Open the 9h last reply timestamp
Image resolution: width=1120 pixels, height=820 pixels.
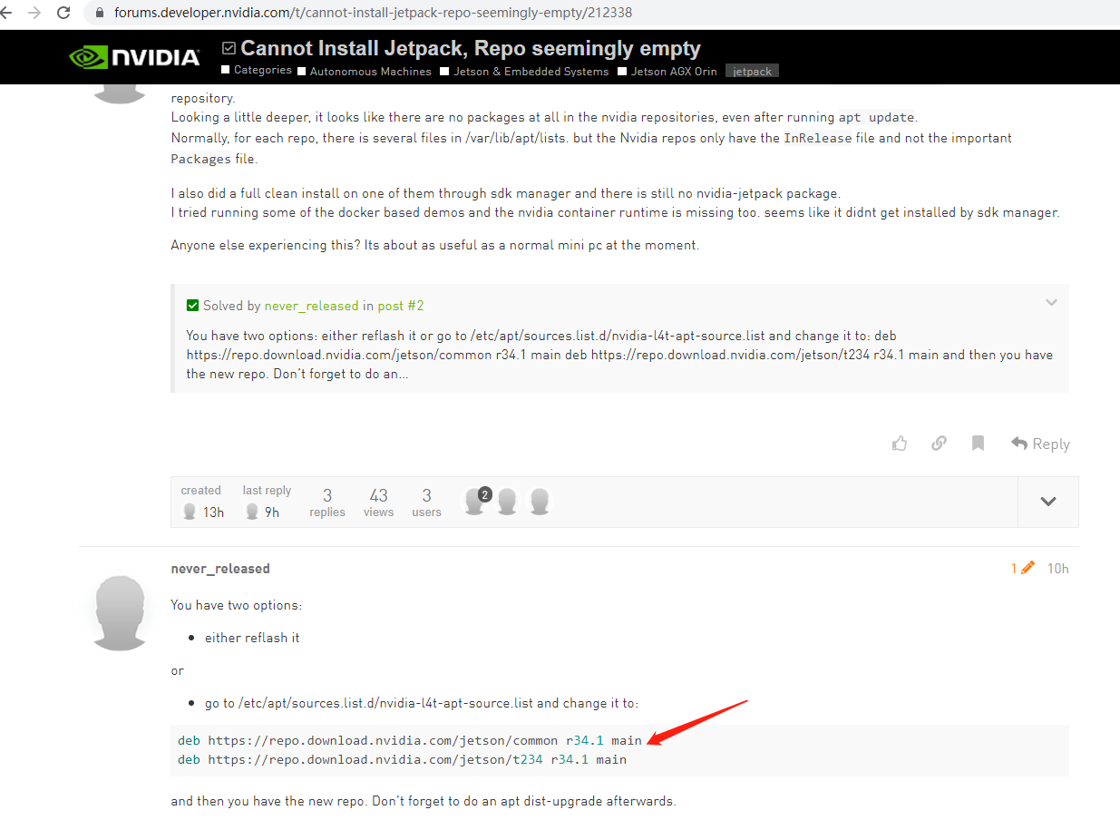pyautogui.click(x=272, y=512)
